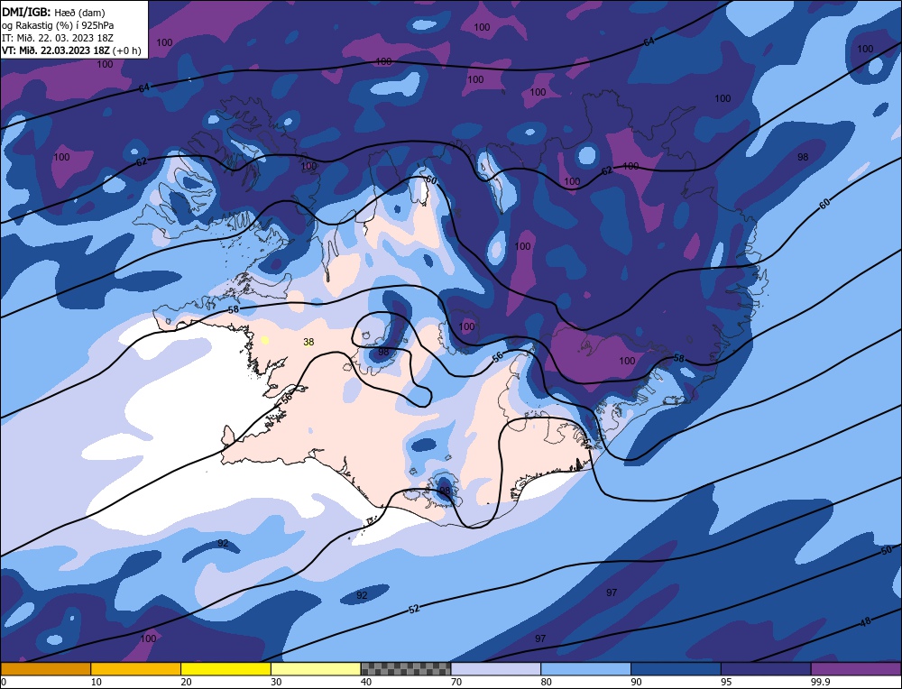Click the small yellow dot beside the 38 value
Viewport: 902px width, 689px height.
pos(265,340)
